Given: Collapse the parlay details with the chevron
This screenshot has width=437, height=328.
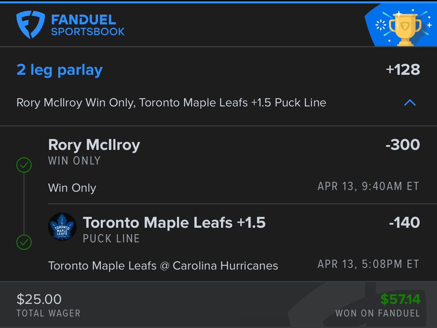Looking at the screenshot, I should [410, 103].
